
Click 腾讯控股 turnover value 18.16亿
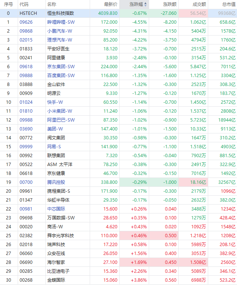[198, 182]
